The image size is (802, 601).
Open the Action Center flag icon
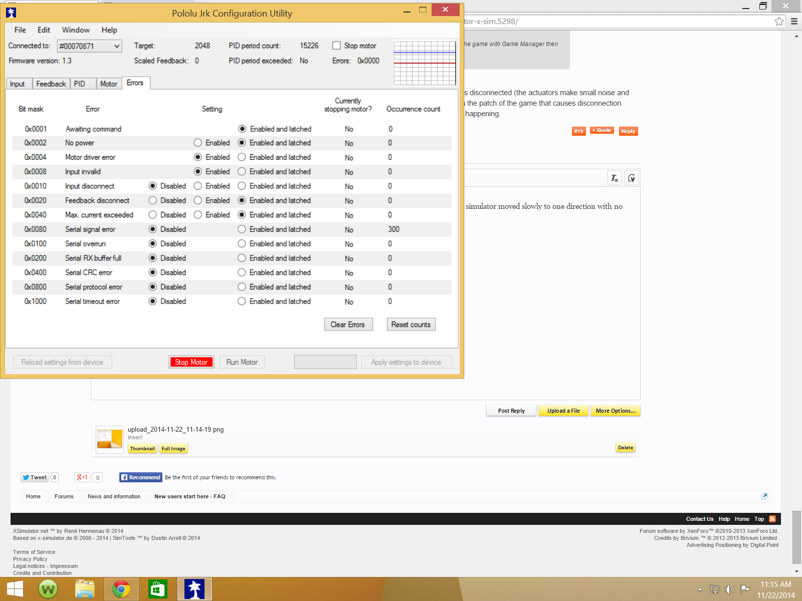(745, 589)
